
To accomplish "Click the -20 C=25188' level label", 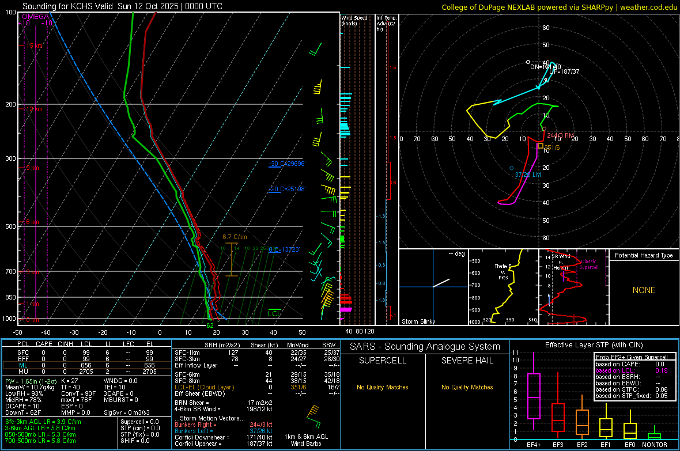I will [287, 189].
